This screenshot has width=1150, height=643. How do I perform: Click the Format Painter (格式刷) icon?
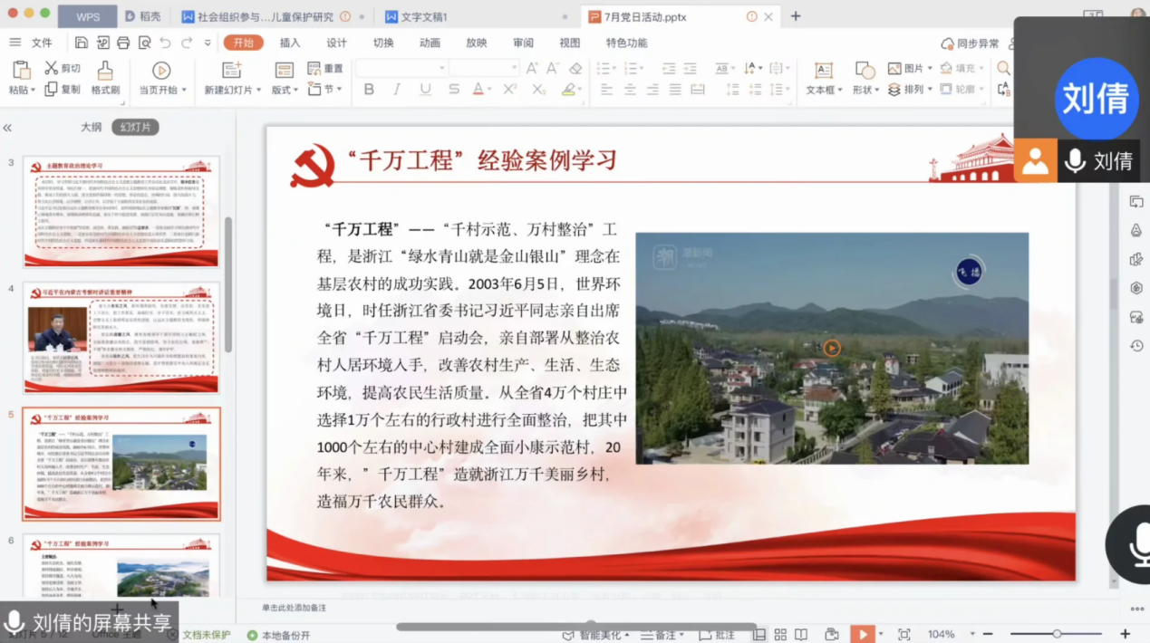point(105,71)
